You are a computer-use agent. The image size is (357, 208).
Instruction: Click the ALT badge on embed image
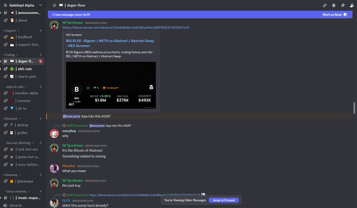tap(71, 104)
